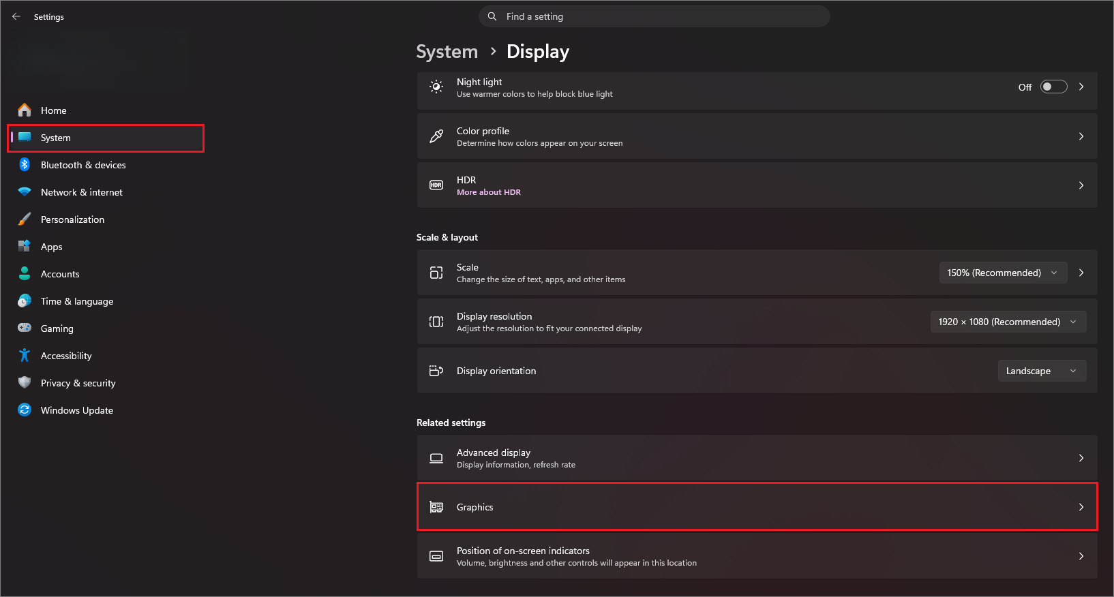Click the Windows Update refresh icon
This screenshot has height=597, width=1114.
click(25, 410)
